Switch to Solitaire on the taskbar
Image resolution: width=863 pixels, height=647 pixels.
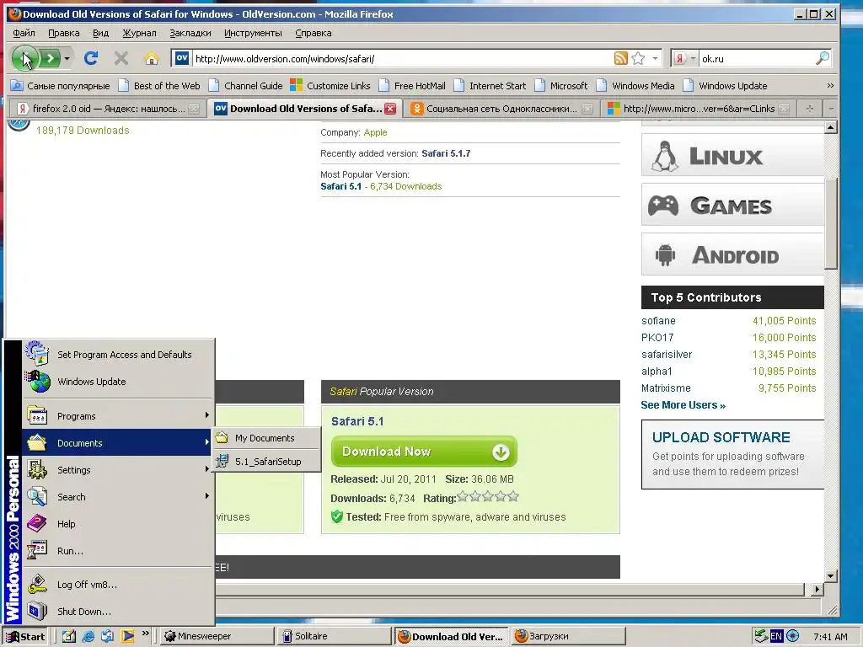click(x=334, y=636)
